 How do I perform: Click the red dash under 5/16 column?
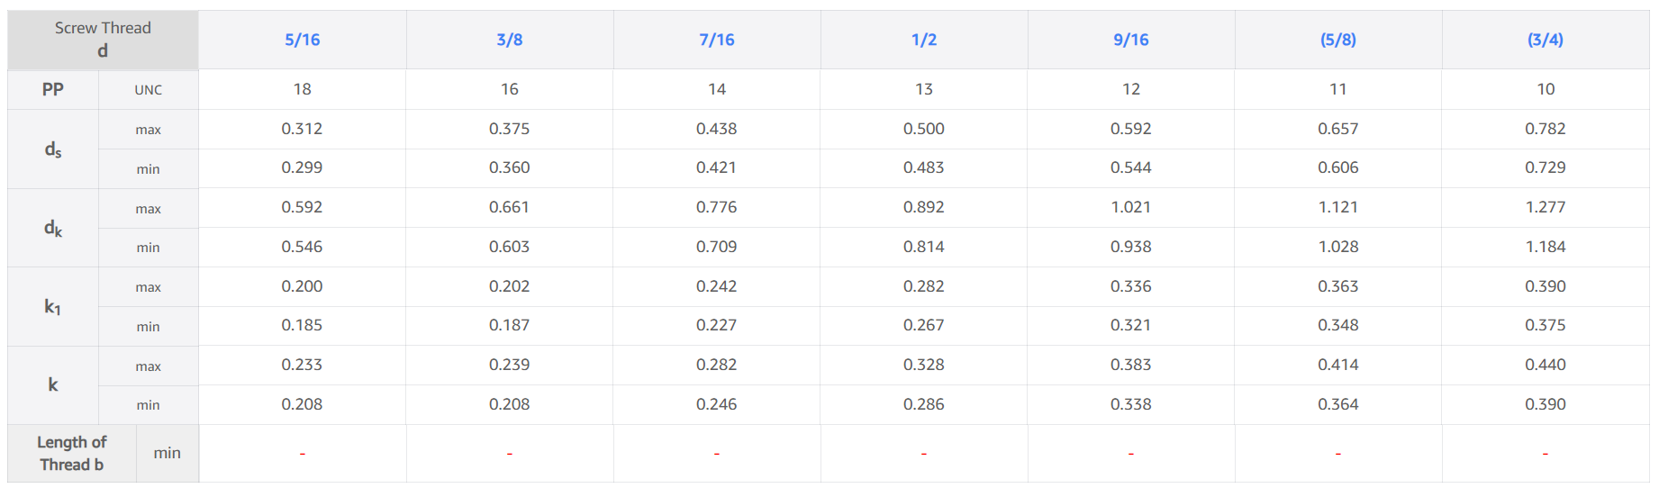pyautogui.click(x=303, y=454)
